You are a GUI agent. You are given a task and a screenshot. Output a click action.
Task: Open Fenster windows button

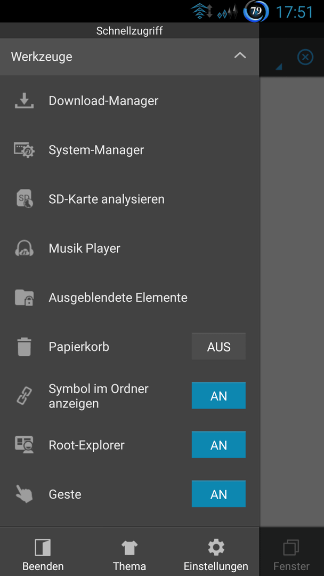(291, 554)
